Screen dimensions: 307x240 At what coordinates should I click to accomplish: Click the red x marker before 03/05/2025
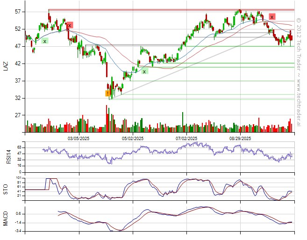click(x=69, y=25)
